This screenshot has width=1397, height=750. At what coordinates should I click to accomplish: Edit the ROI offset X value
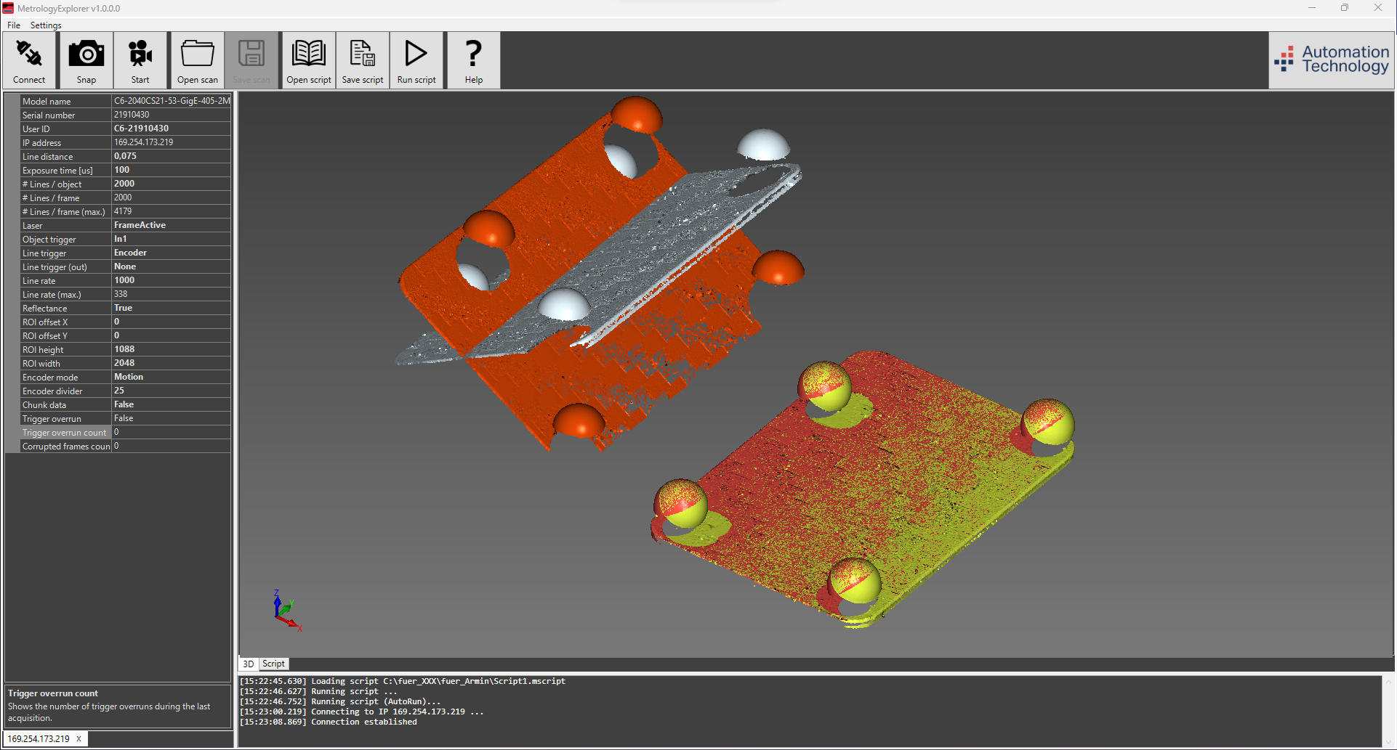pos(172,322)
